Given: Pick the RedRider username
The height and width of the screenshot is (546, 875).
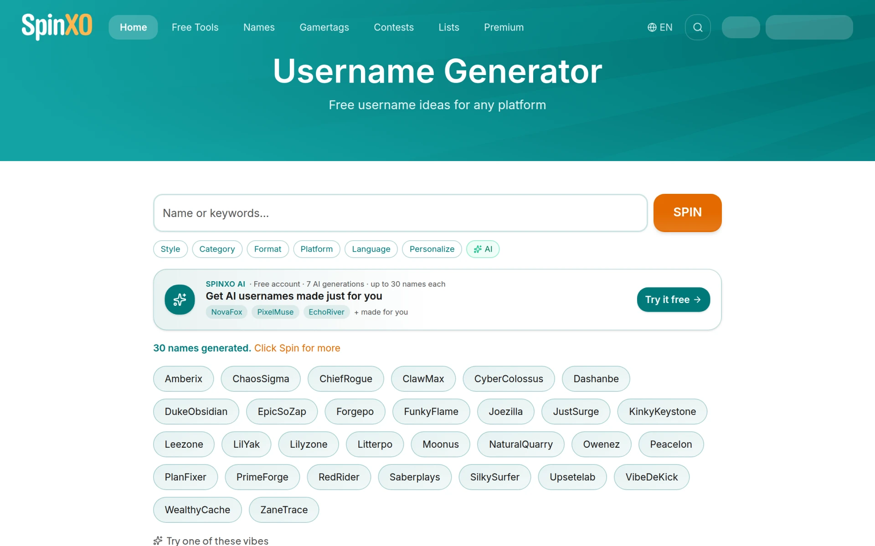Looking at the screenshot, I should pyautogui.click(x=339, y=477).
